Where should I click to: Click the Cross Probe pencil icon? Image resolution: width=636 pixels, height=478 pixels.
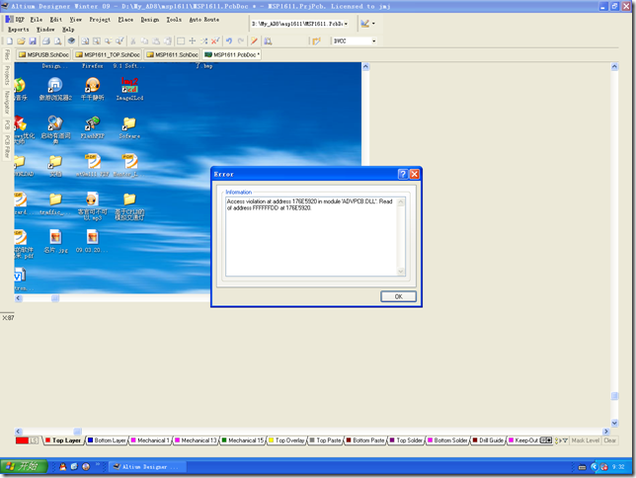click(x=254, y=40)
